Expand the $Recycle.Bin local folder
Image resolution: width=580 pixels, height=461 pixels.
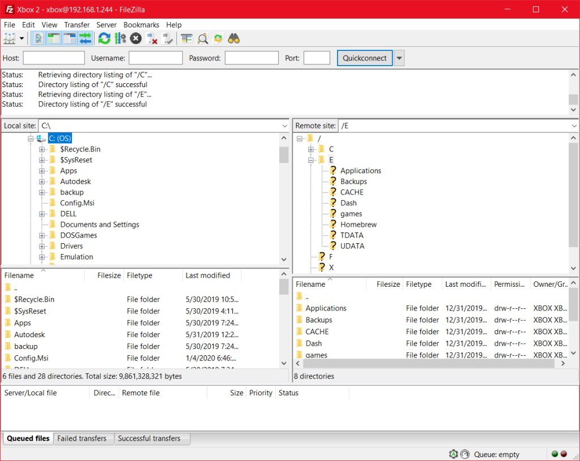click(x=42, y=149)
